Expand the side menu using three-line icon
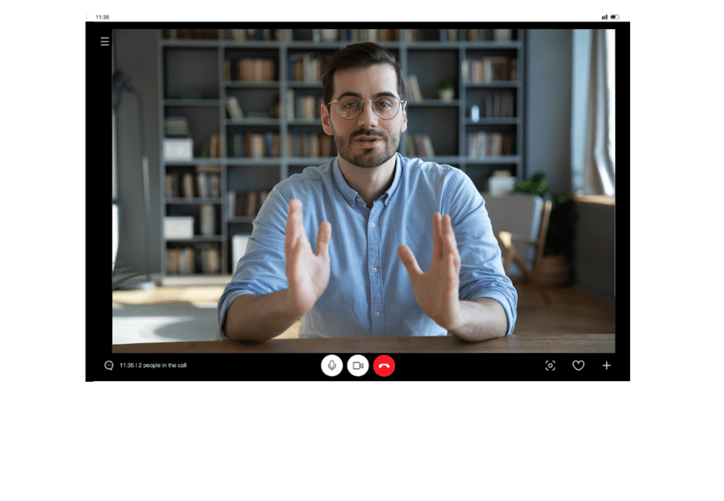Viewport: 724px width, 501px height. [x=105, y=42]
